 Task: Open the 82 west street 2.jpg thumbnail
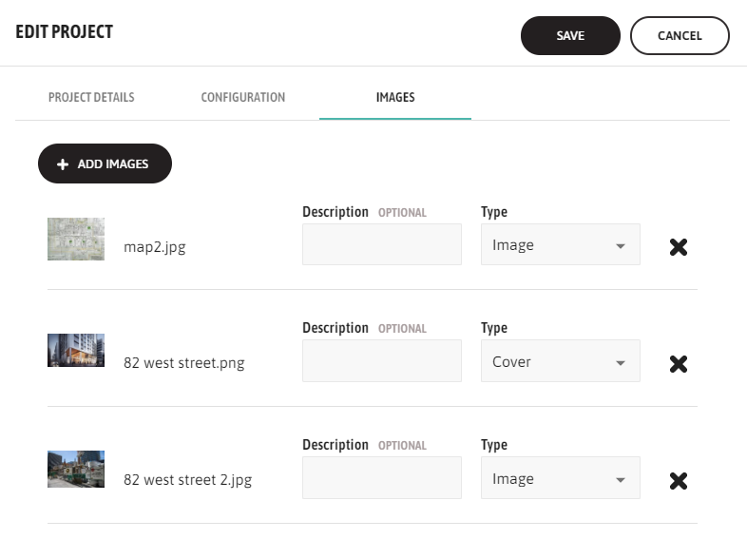pyautogui.click(x=76, y=469)
